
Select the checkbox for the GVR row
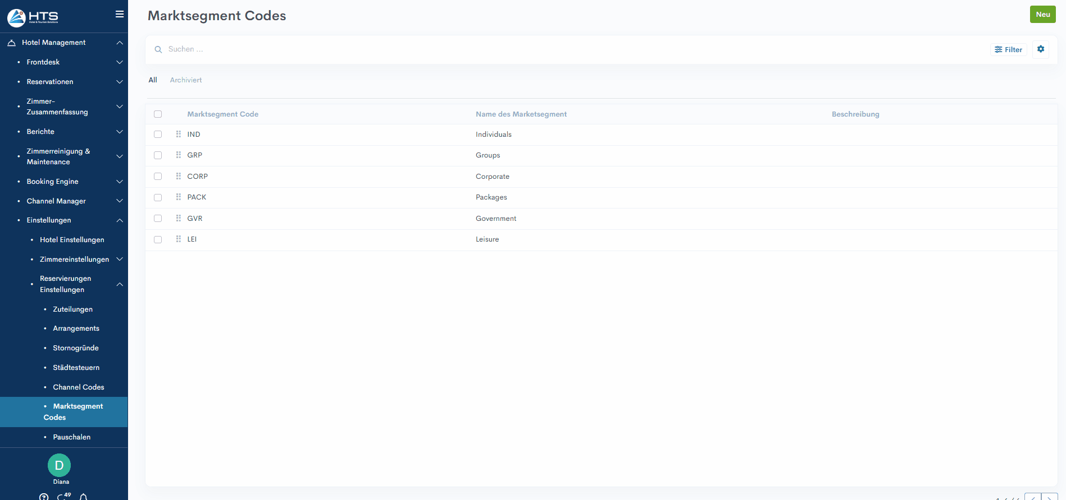point(158,219)
